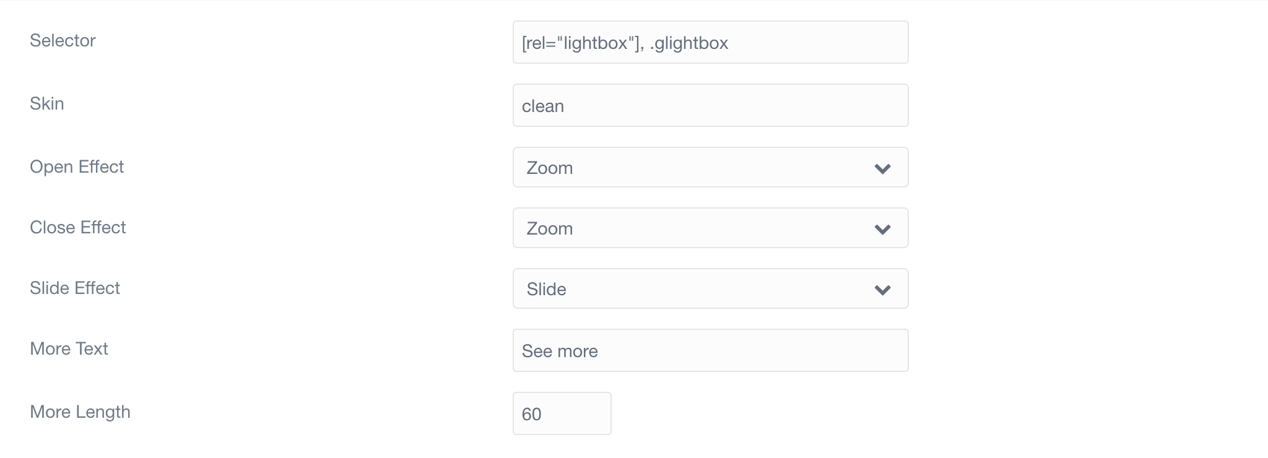Click the Slide Effect label
This screenshot has height=458, width=1268.
coord(75,288)
